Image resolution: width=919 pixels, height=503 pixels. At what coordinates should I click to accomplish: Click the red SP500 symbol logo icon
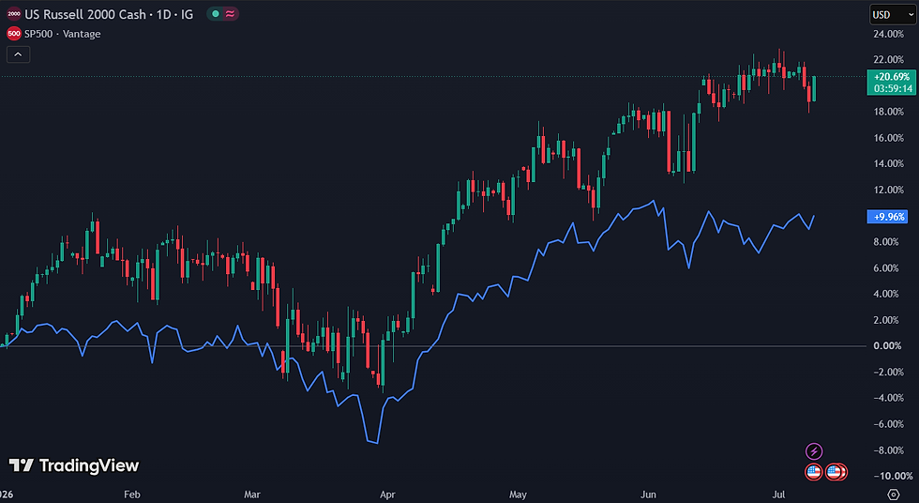pos(13,34)
